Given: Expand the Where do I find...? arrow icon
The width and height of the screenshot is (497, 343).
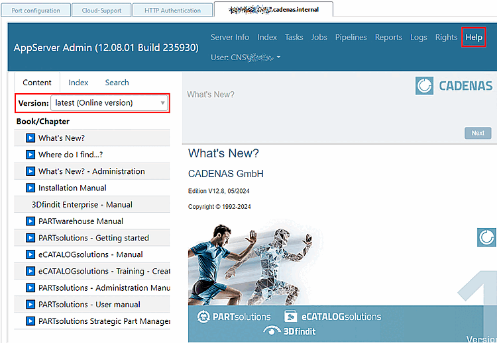Looking at the screenshot, I should [30, 155].
